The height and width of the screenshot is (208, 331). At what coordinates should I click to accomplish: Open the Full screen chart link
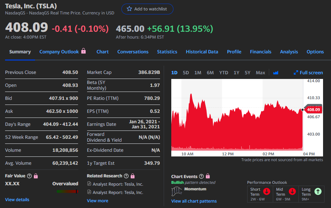308,72
